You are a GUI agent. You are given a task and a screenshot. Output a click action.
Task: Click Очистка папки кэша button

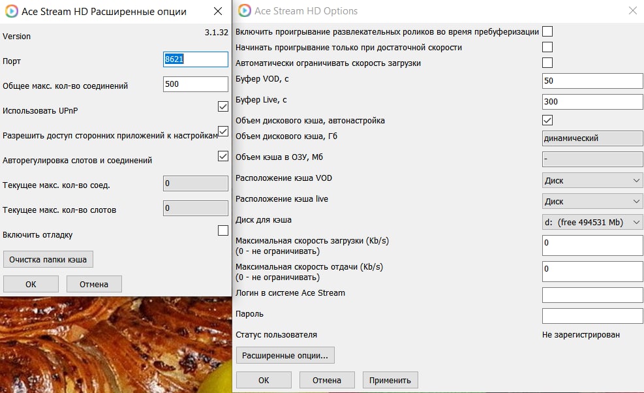[x=48, y=259]
